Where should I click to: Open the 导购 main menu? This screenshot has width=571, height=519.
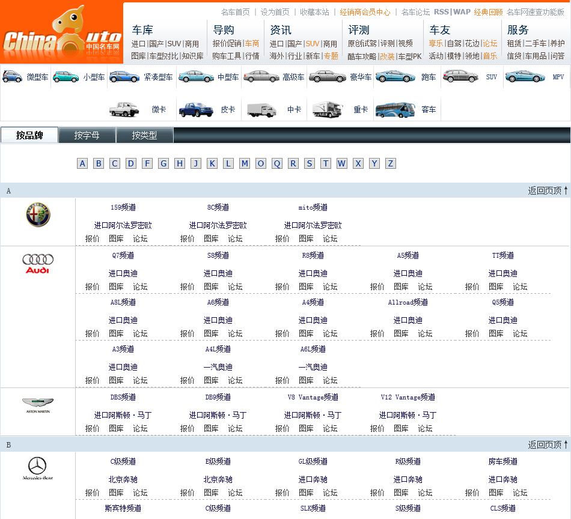tap(224, 30)
